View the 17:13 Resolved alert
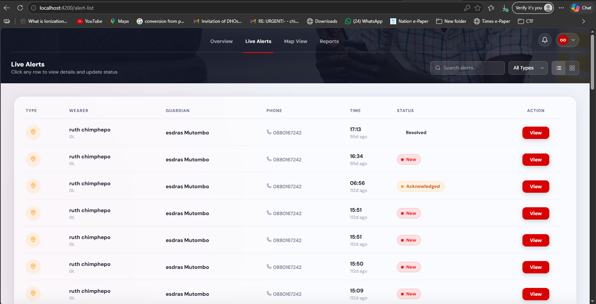The height and width of the screenshot is (304, 596). click(x=536, y=133)
